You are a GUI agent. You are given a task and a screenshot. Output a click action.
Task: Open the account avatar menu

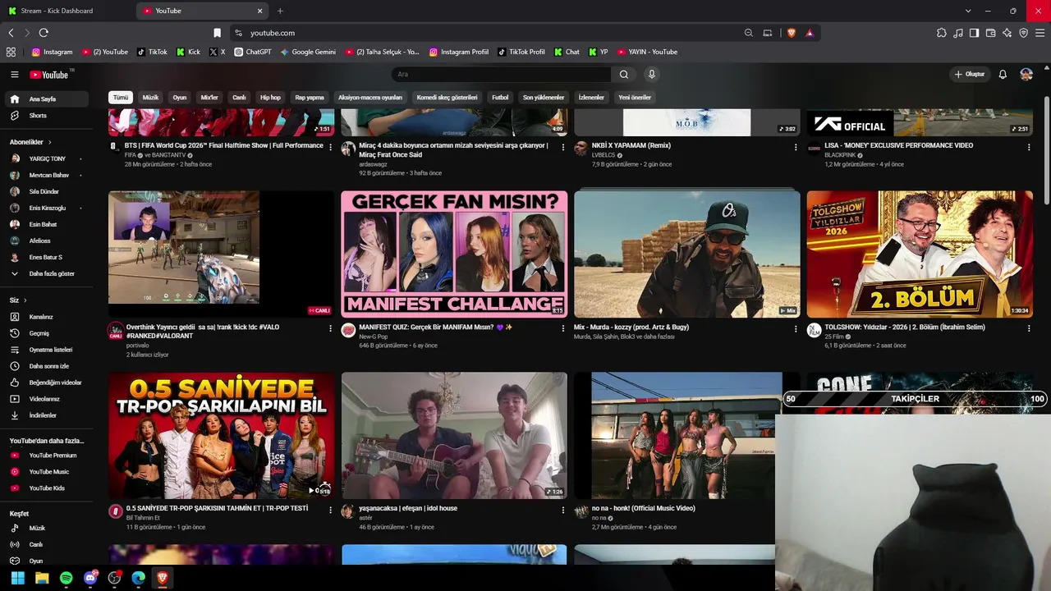[1026, 75]
